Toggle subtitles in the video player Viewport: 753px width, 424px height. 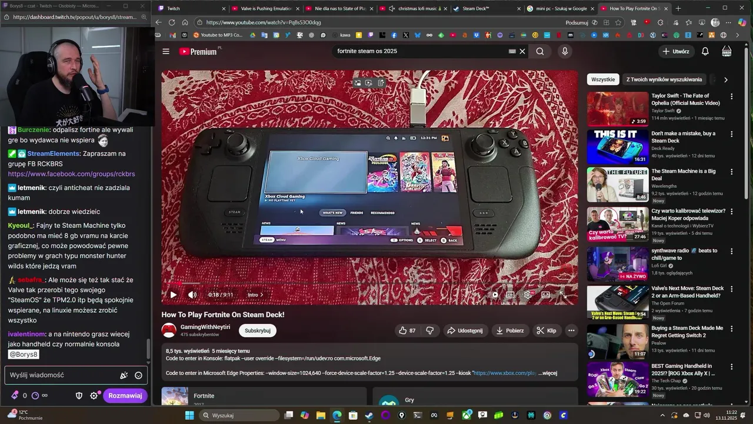pyautogui.click(x=510, y=294)
